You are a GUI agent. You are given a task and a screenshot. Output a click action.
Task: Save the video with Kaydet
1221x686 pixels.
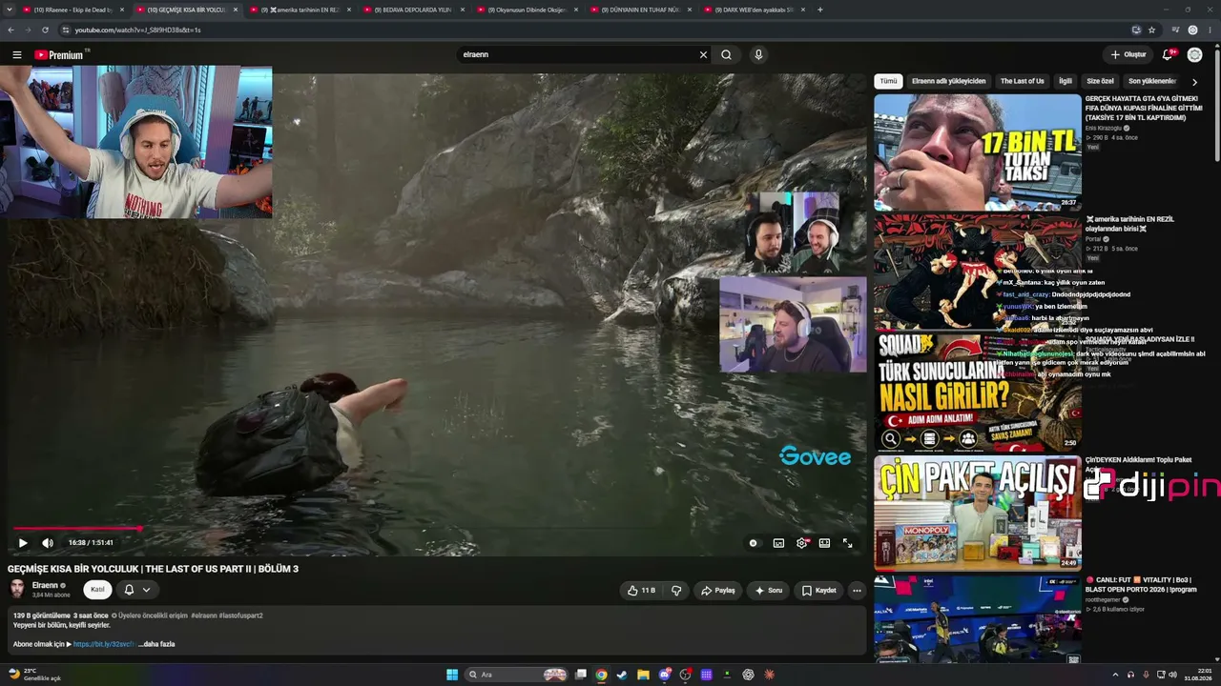pos(818,591)
